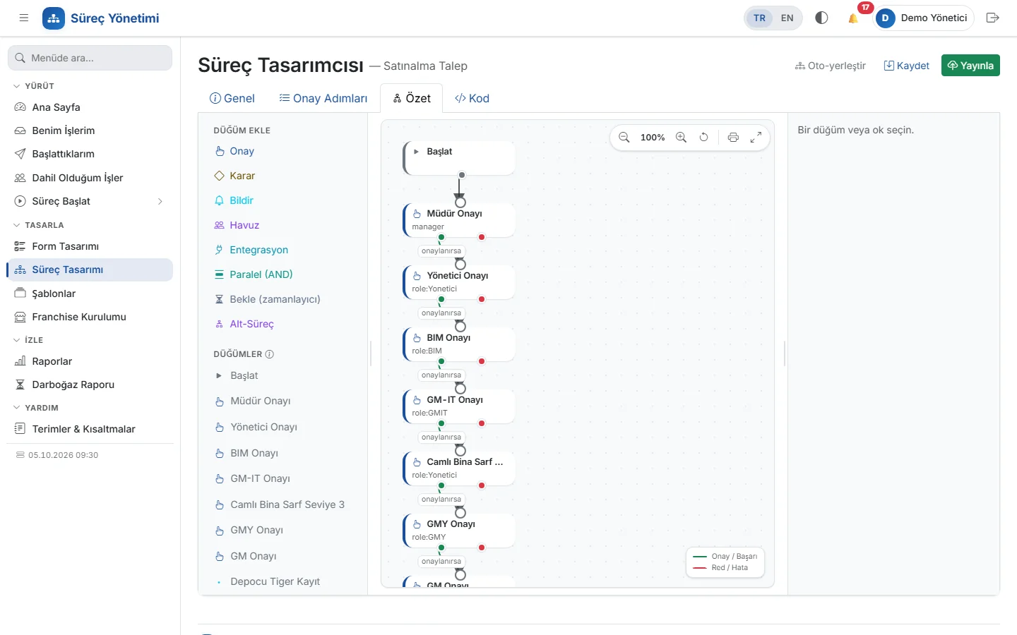Toggle the dark/light theme
1017x635 pixels.
coord(821,18)
